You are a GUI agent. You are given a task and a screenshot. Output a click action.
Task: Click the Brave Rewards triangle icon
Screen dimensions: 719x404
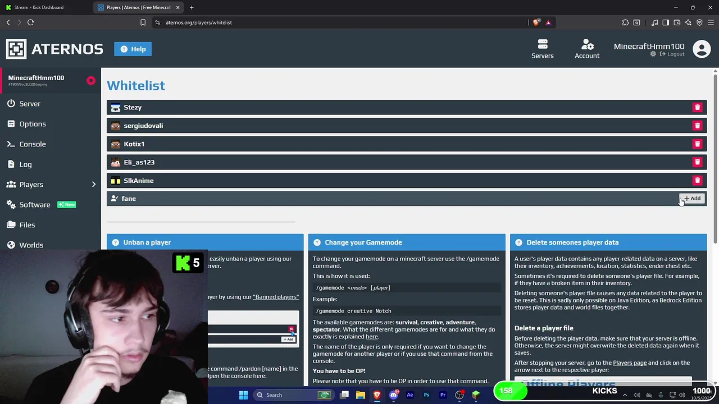pyautogui.click(x=548, y=22)
